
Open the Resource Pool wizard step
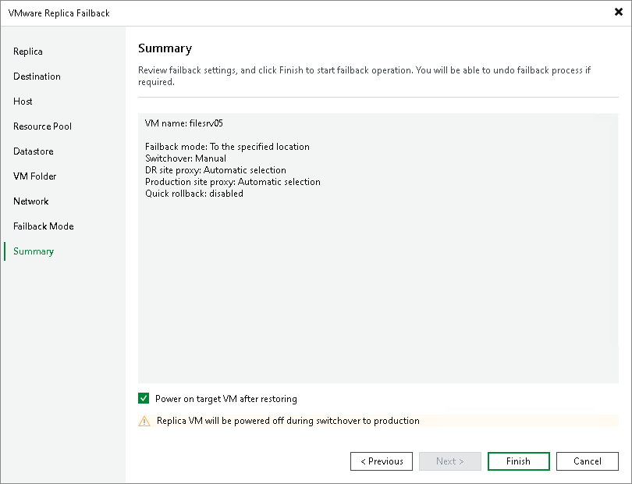coord(42,126)
